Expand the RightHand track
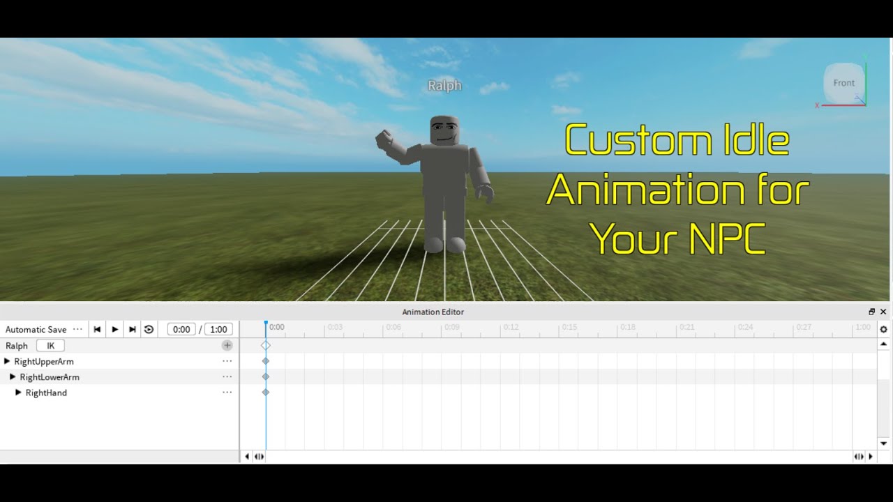Viewport: 893px width, 502px height. point(19,393)
